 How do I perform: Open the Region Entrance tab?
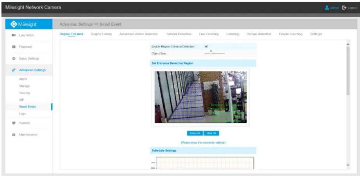71,34
